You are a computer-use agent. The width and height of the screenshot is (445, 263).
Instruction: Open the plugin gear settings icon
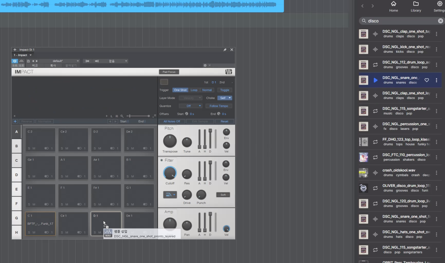tap(205, 65)
